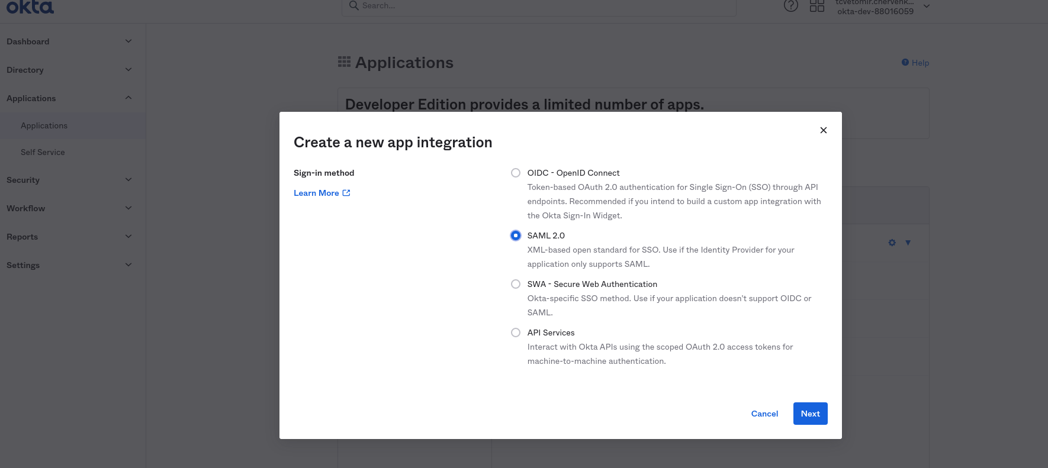Click the external link icon beside Learn More

[x=346, y=193]
